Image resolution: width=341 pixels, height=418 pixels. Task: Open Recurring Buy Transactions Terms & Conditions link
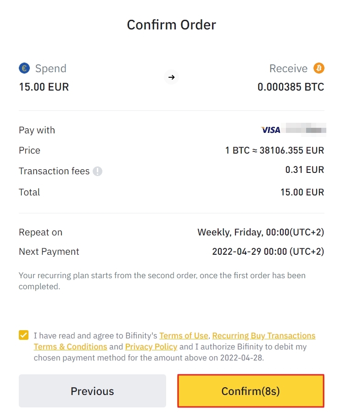pos(263,336)
